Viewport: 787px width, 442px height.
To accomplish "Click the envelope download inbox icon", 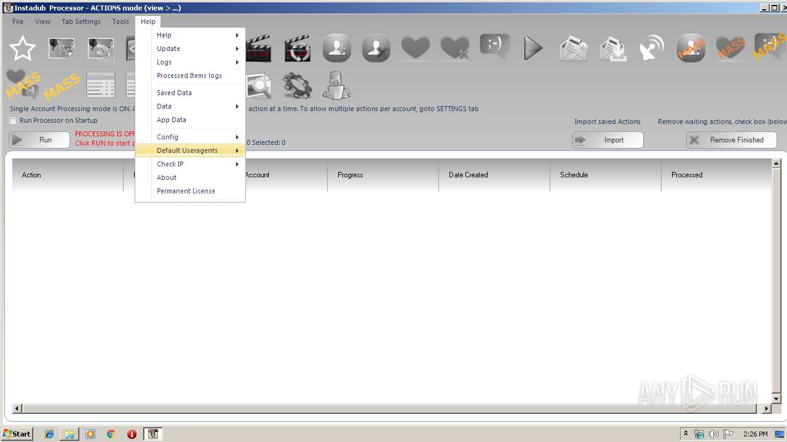I will tap(612, 48).
